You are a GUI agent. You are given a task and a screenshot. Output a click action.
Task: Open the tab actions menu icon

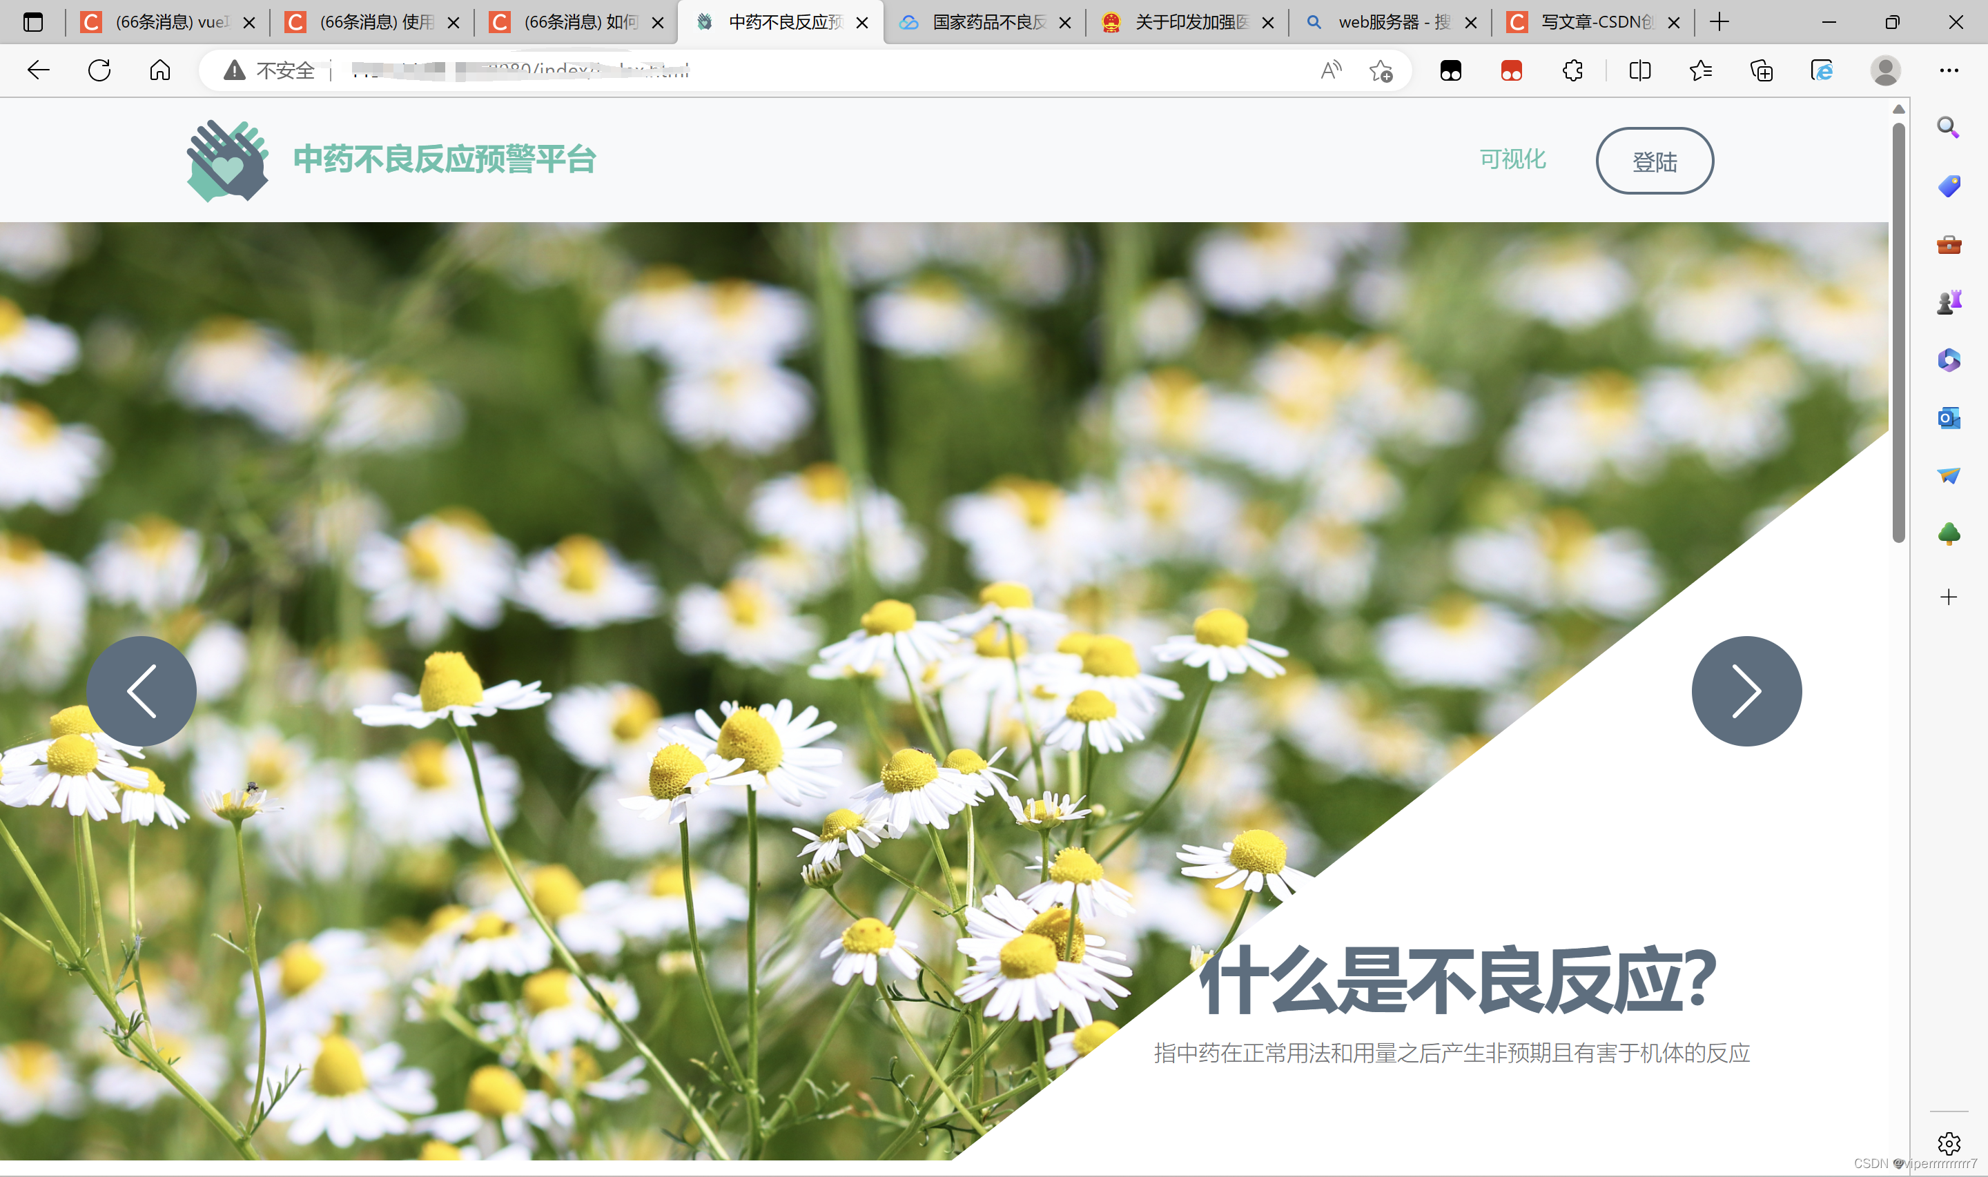tap(33, 22)
